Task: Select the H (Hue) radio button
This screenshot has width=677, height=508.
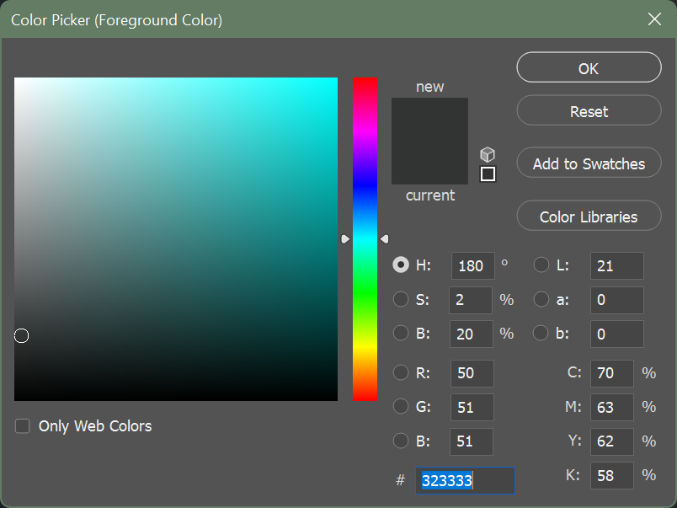Action: [401, 265]
